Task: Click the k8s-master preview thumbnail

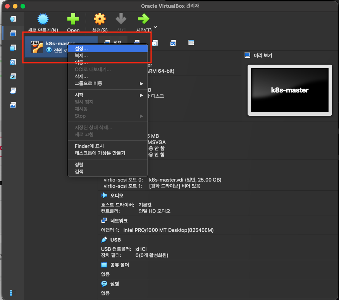Action: (x=290, y=90)
